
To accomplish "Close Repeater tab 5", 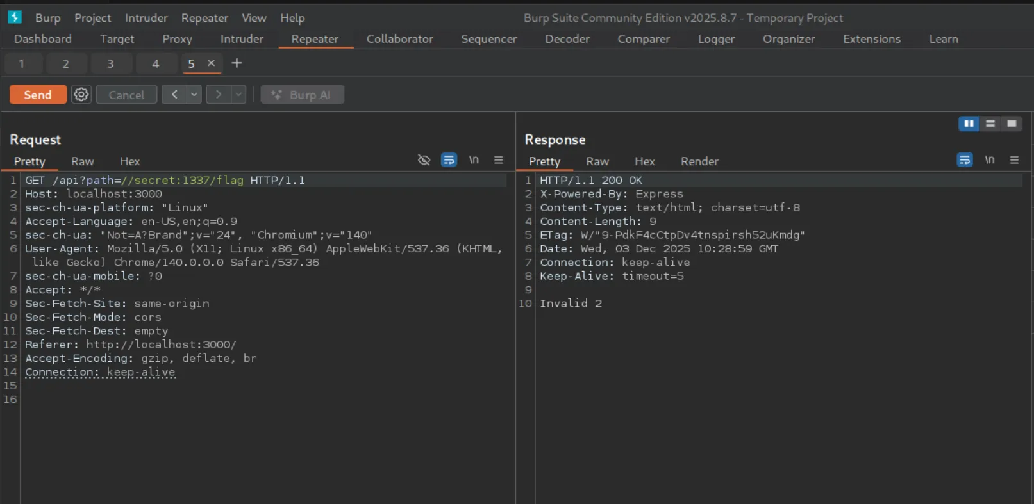I will tap(211, 63).
